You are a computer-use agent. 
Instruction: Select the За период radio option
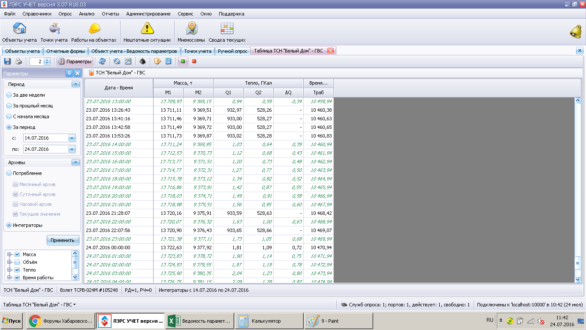[x=21, y=127]
